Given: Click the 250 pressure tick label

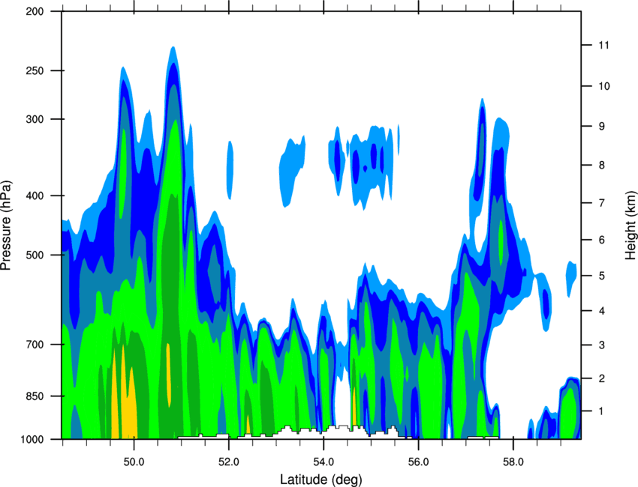Looking at the screenshot, I should (35, 70).
